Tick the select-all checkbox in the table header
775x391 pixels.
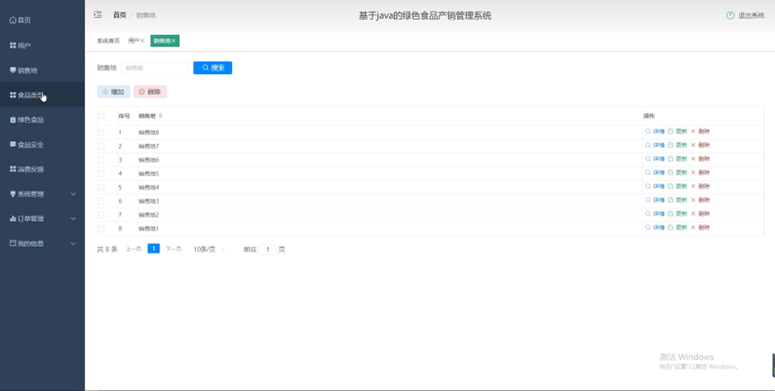coord(101,116)
